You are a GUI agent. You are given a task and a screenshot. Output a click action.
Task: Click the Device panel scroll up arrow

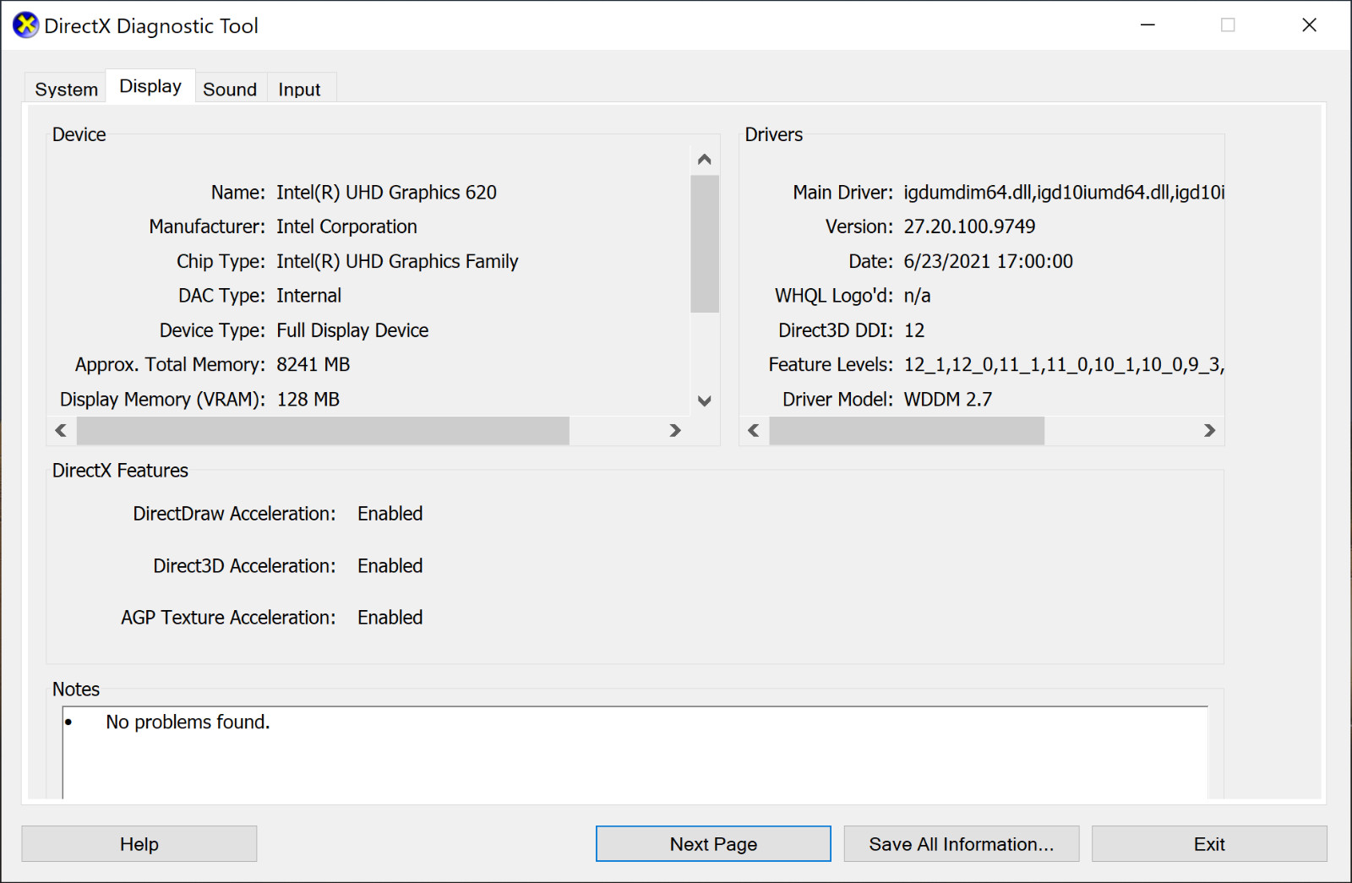point(704,159)
